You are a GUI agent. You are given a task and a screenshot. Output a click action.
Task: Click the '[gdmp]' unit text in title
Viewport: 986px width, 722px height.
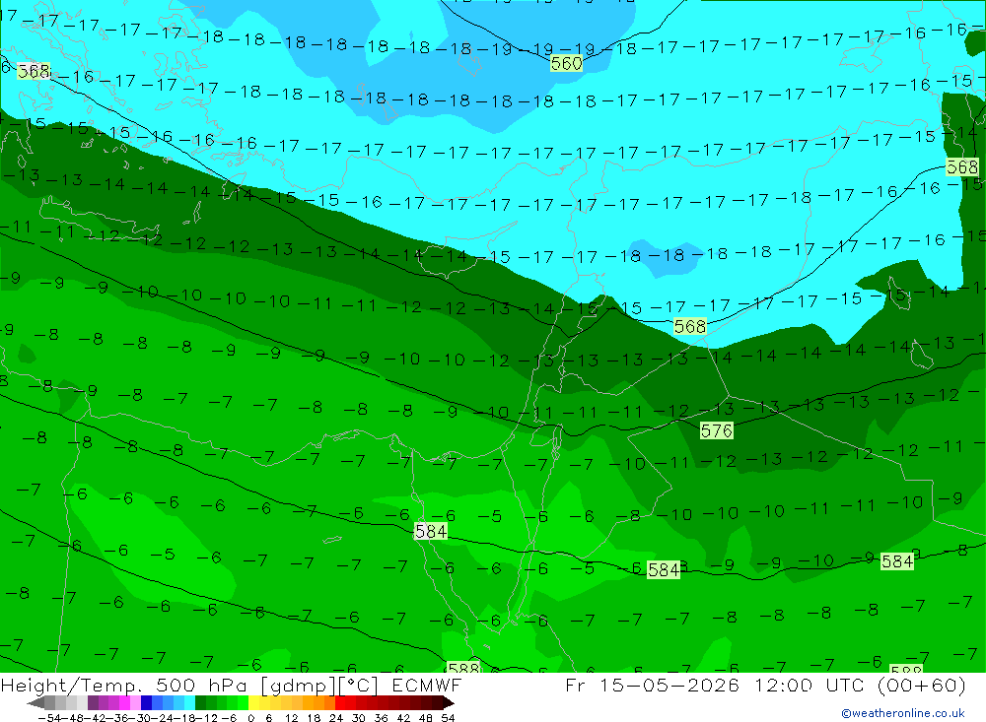(299, 686)
